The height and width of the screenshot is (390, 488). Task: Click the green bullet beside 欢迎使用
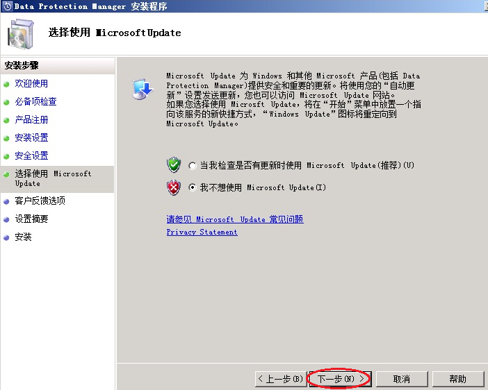pos(6,84)
